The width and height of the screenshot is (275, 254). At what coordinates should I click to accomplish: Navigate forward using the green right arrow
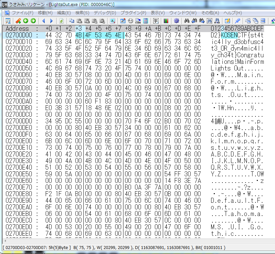[33, 21]
